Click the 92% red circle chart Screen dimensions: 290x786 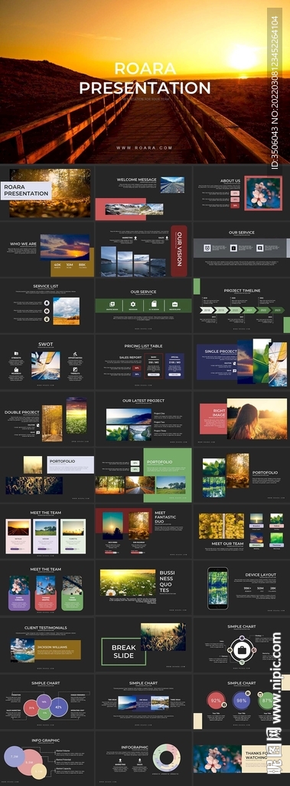[x=216, y=700]
